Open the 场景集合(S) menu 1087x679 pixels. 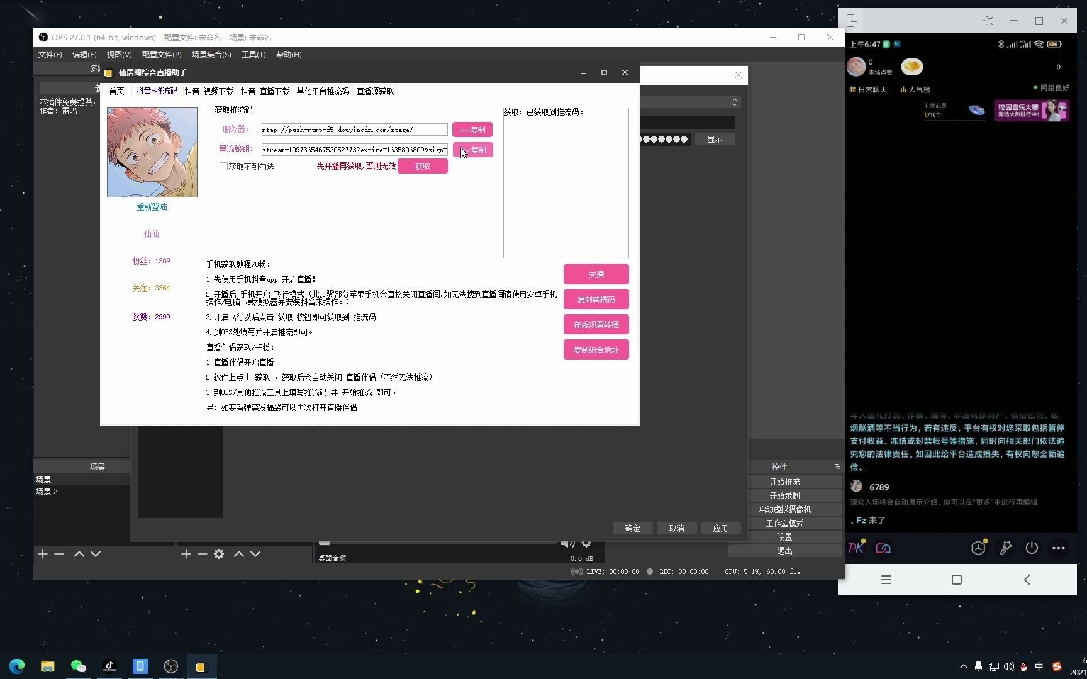tap(211, 55)
